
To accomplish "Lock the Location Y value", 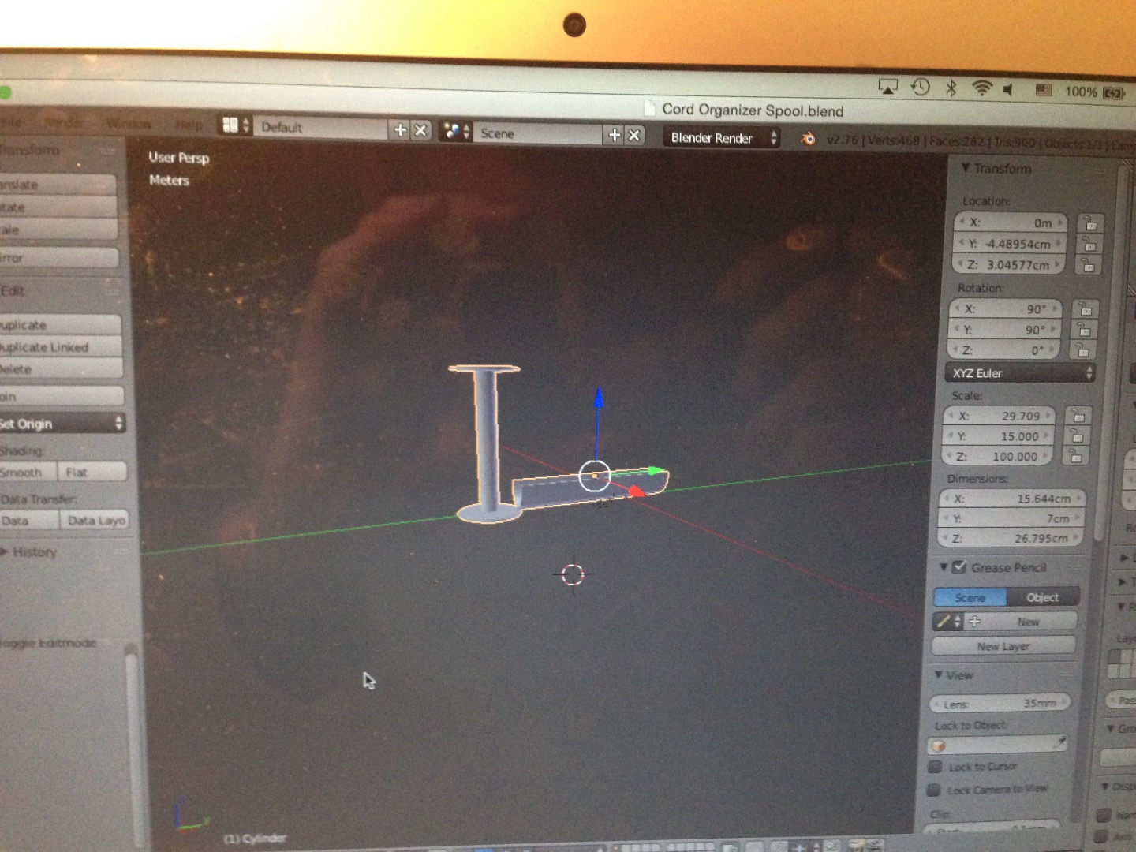I will [x=1089, y=244].
